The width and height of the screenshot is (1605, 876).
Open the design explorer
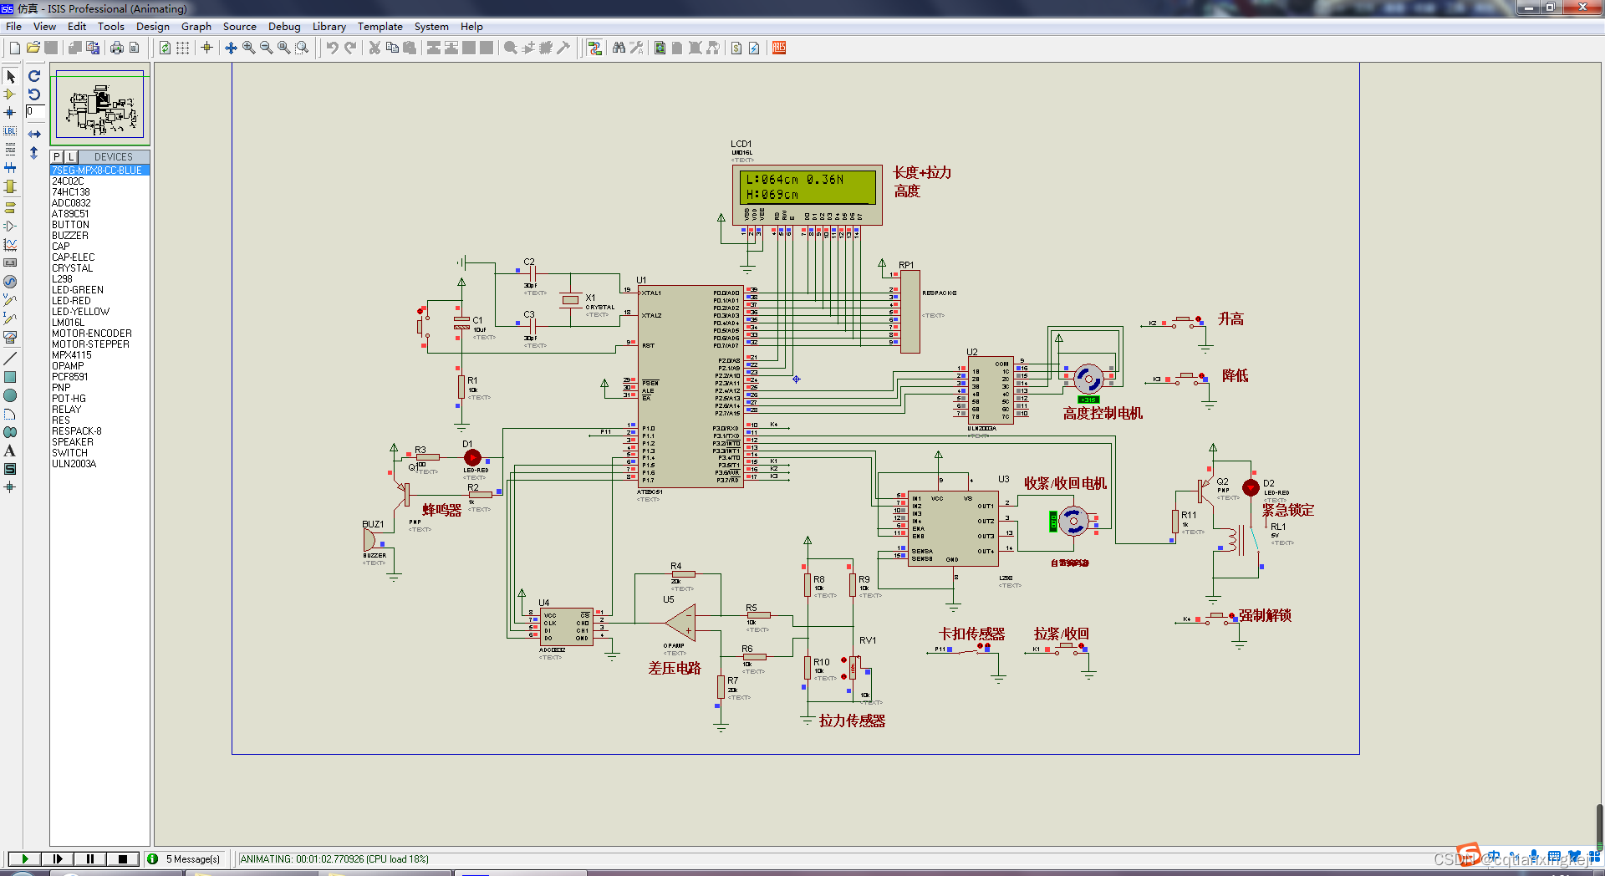point(660,48)
